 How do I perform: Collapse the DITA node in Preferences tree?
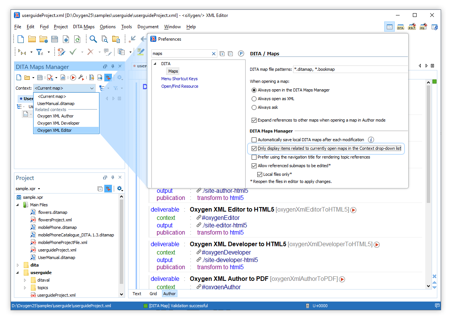click(155, 64)
